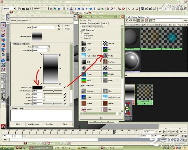Select the arrow Select tool in toolbox
The height and width of the screenshot is (150, 188).
click(x=3, y=25)
